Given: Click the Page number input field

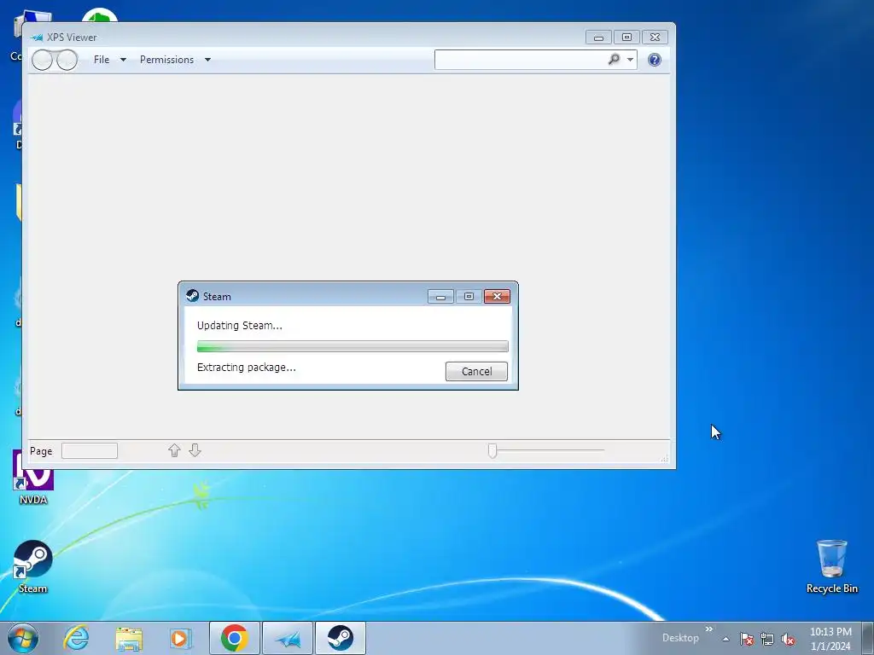Looking at the screenshot, I should (89, 450).
